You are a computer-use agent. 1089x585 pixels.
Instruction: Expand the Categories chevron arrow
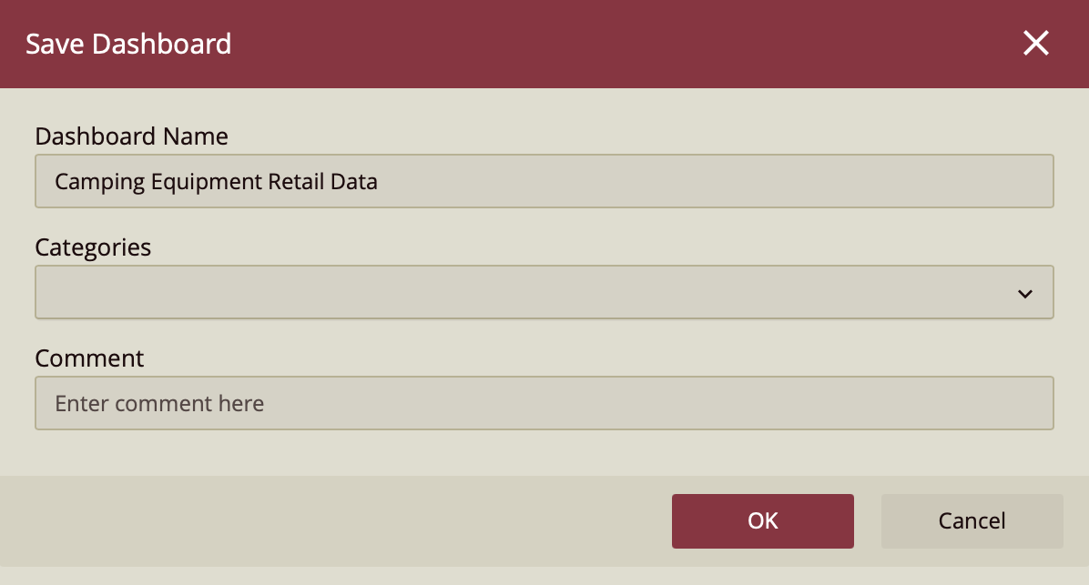(1025, 293)
